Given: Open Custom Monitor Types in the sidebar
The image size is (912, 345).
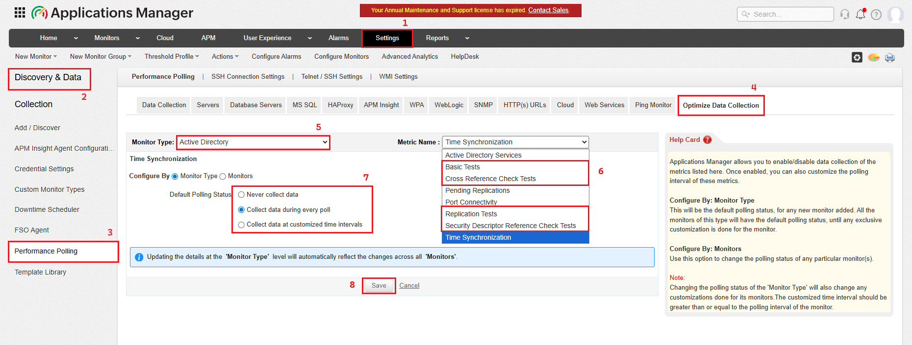Looking at the screenshot, I should pyautogui.click(x=50, y=190).
